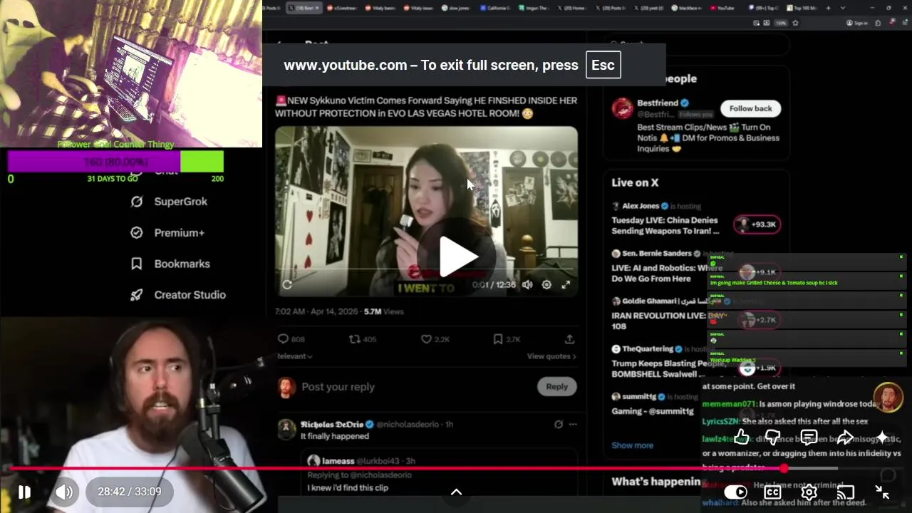The width and height of the screenshot is (912, 513).
Task: Toggle the autoplay switch
Action: [735, 492]
